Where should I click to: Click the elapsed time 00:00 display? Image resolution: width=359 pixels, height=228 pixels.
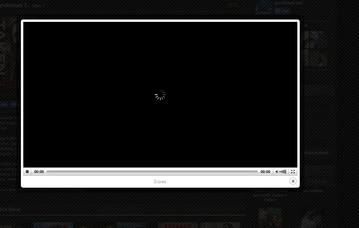click(39, 172)
